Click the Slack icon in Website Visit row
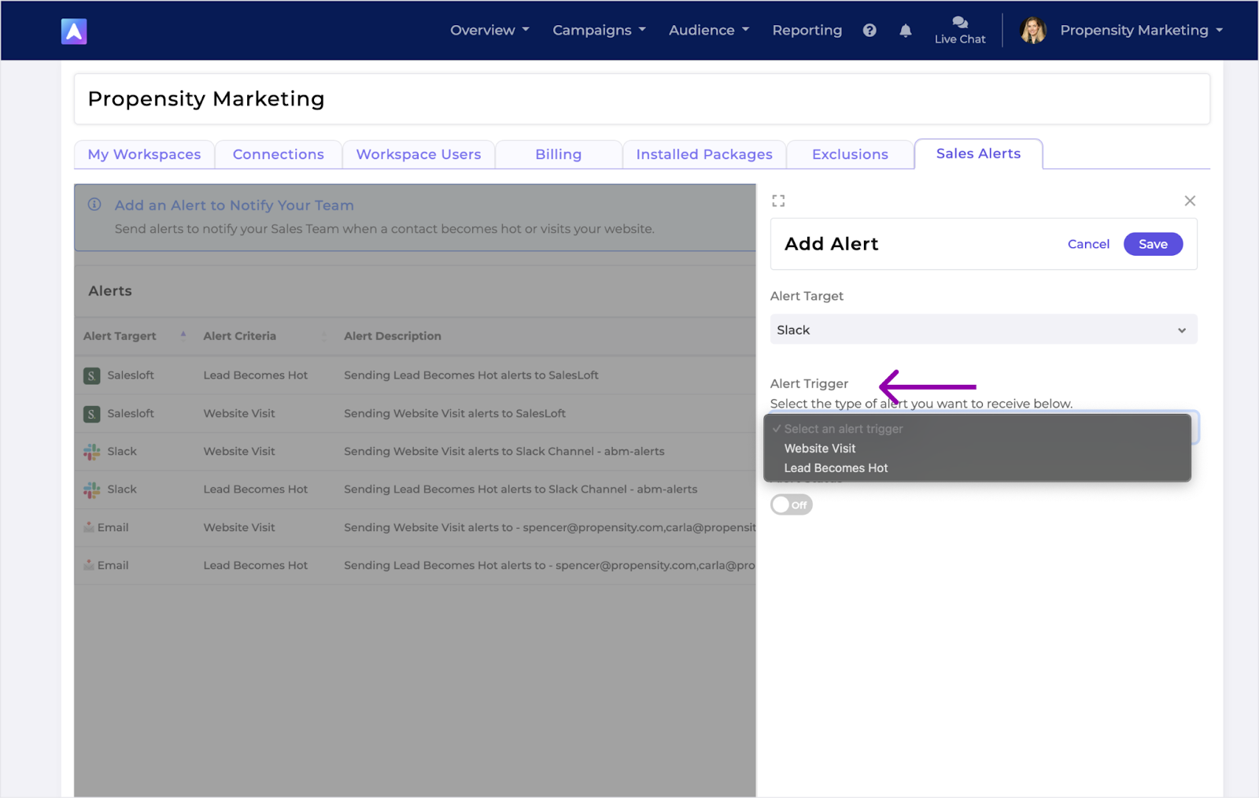This screenshot has height=798, width=1259. pyautogui.click(x=92, y=452)
